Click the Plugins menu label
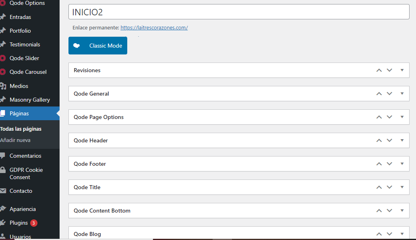This screenshot has width=416, height=240. coord(19,223)
